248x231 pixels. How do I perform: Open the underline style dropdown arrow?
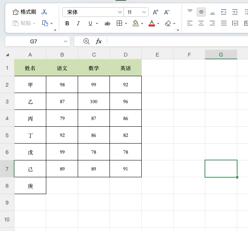(x=97, y=24)
